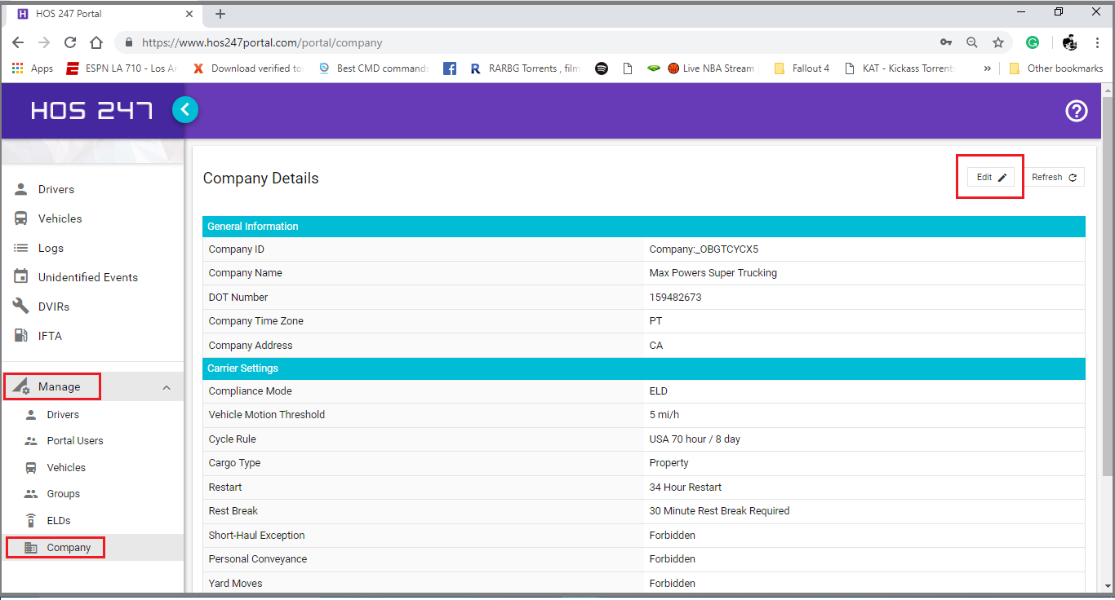Click the list icon beside Logs
Viewport: 1115px width, 600px height.
pyautogui.click(x=21, y=248)
